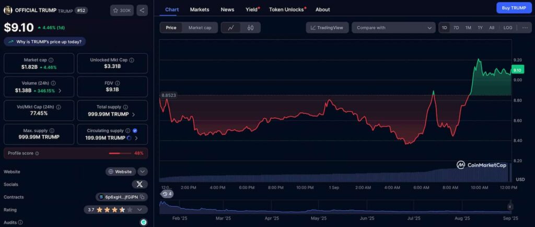Expand the Rating details chevron
The image size is (535, 227).
(x=139, y=210)
